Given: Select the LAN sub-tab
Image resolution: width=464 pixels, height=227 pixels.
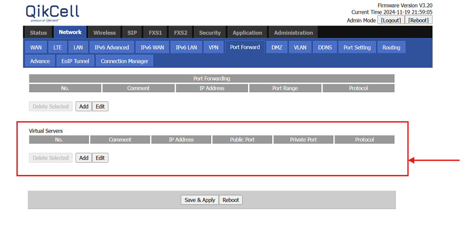Looking at the screenshot, I should tap(78, 47).
